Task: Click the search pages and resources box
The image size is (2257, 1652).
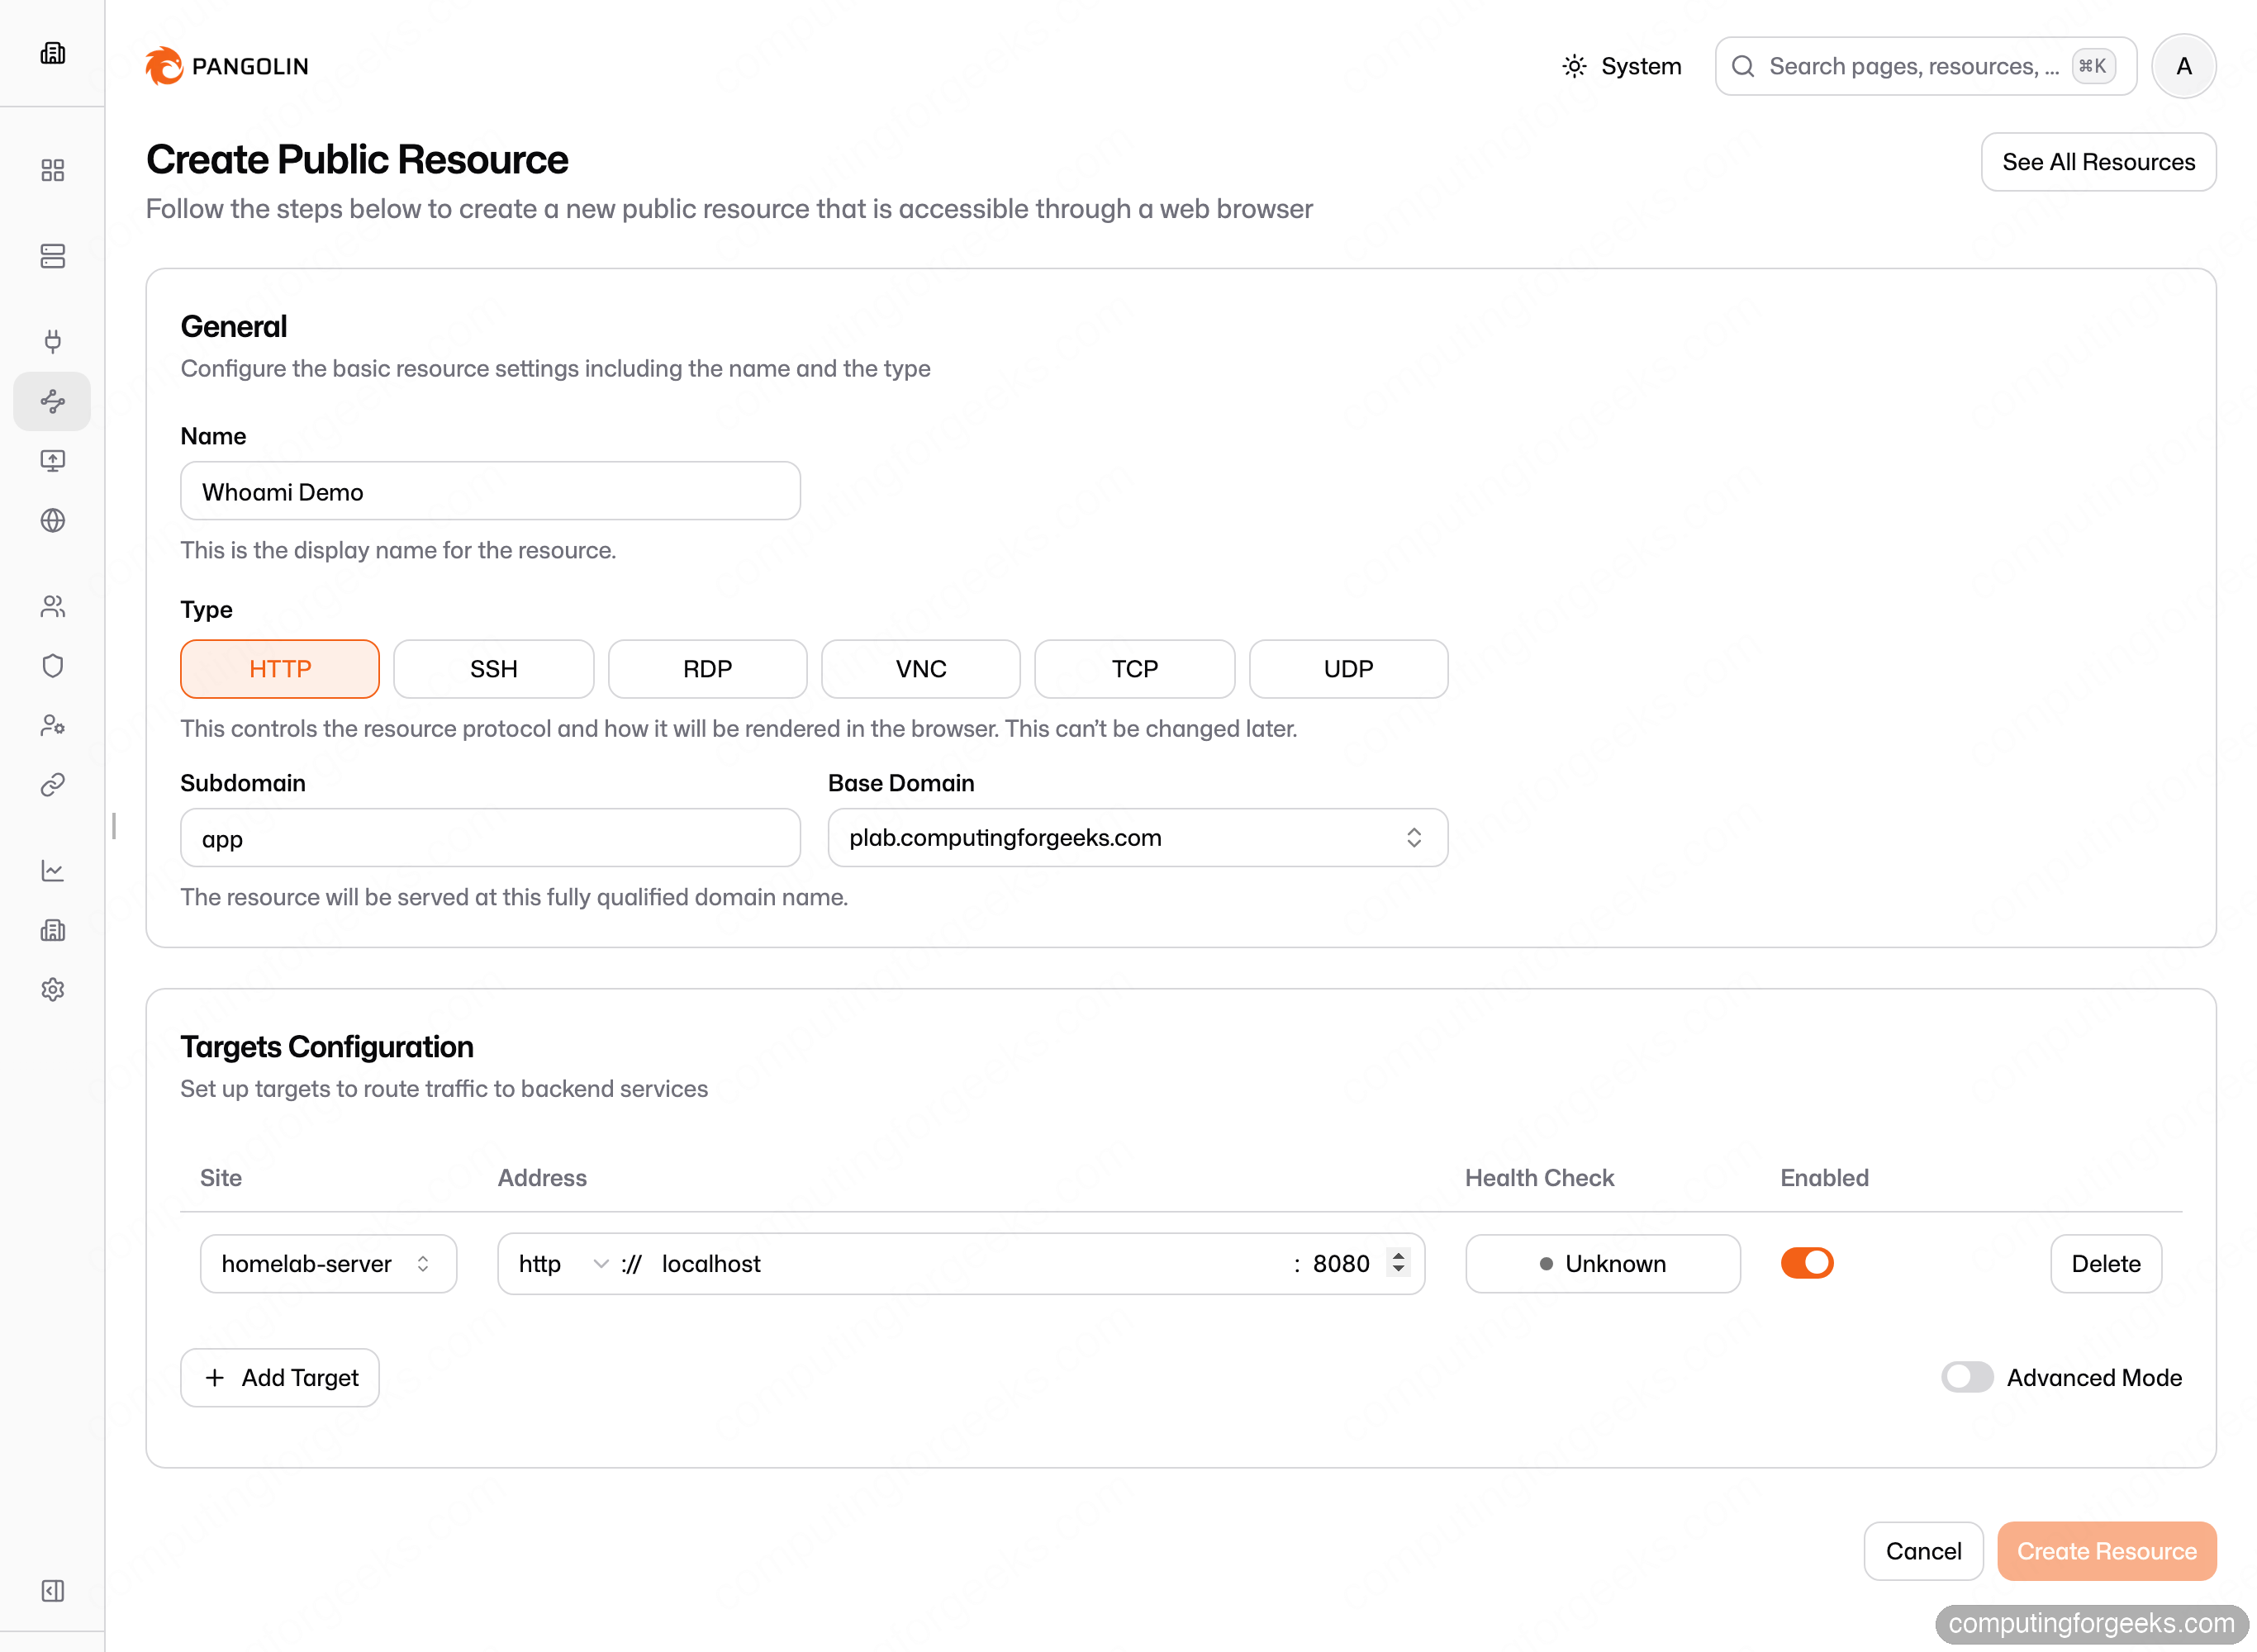Action: point(1925,66)
